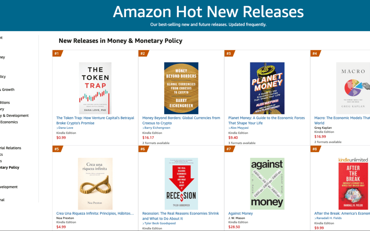The image size is (370, 231).
Task: Click the #8 rank badge above After the Break
Action: (313, 149)
